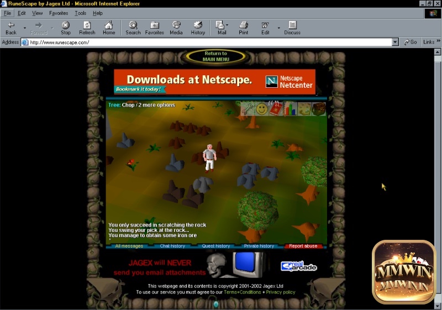The height and width of the screenshot is (310, 442).
Task: Click the Report abuse button
Action: coord(303,246)
